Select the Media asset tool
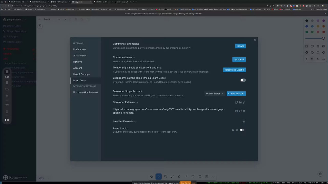The image size is (328, 184). 207,177
